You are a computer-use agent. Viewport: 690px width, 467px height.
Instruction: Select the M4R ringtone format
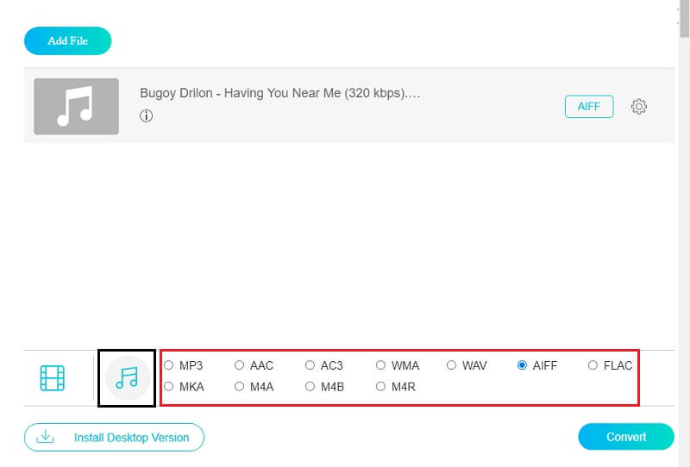click(x=381, y=387)
